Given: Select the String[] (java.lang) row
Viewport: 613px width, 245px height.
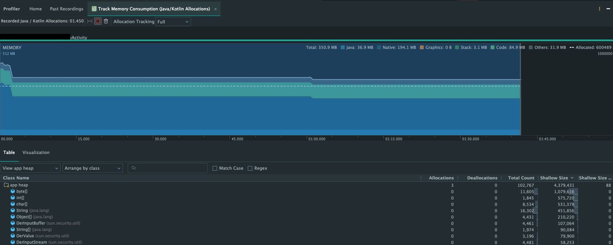Looking at the screenshot, I should 306,229.
